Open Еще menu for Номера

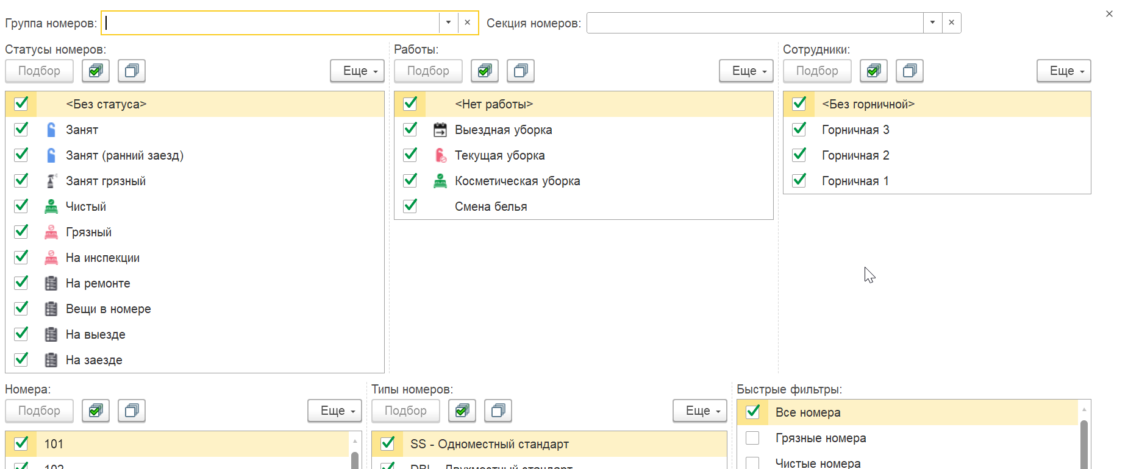click(x=335, y=411)
